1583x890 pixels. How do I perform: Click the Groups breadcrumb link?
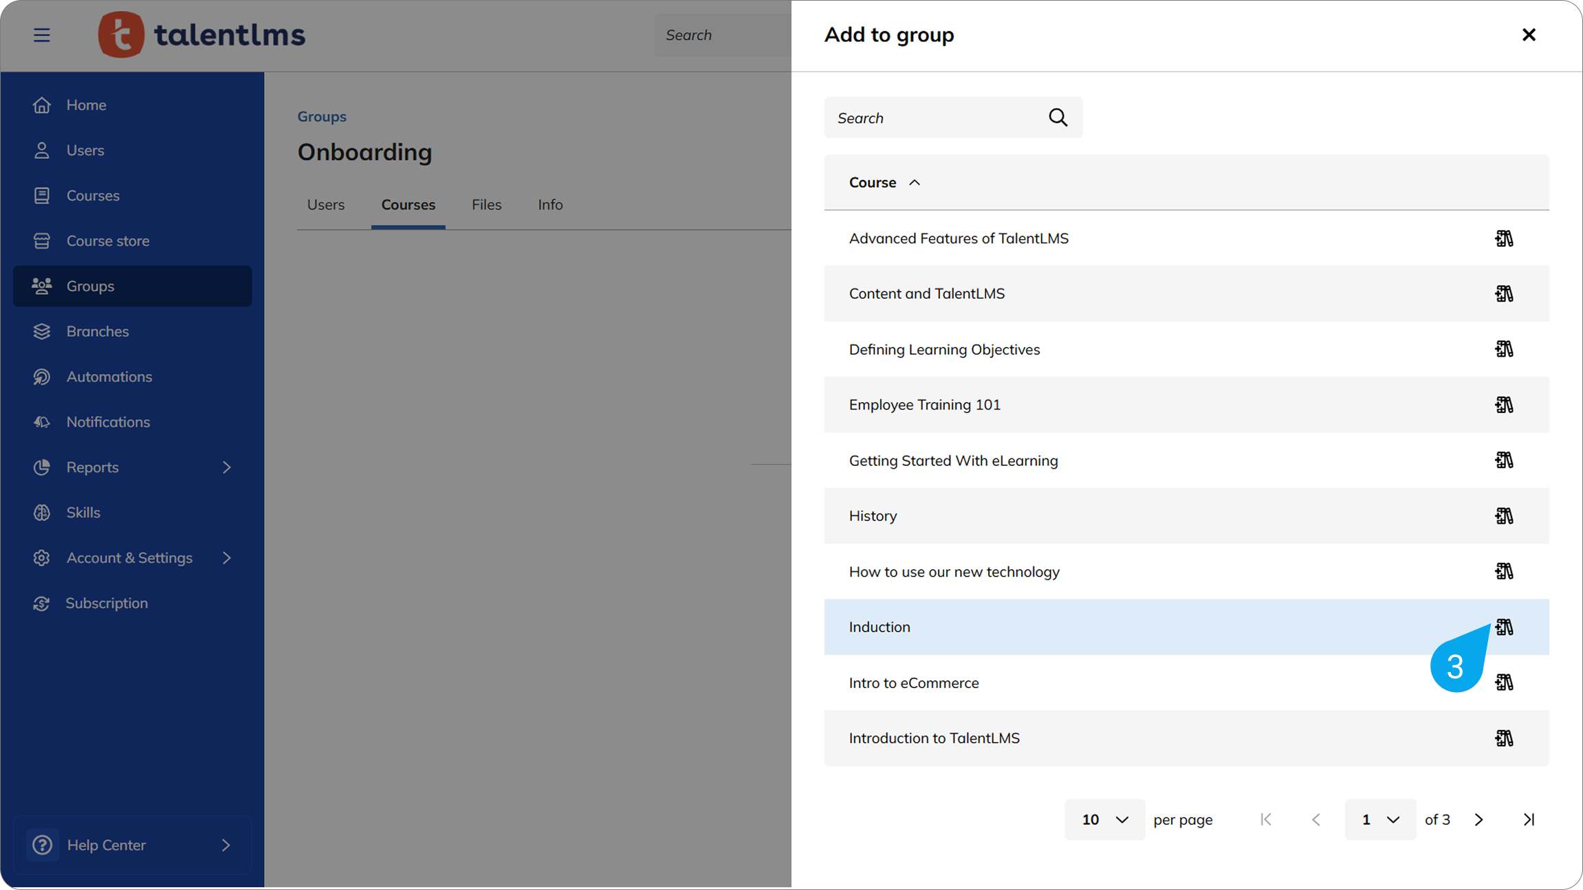(322, 116)
